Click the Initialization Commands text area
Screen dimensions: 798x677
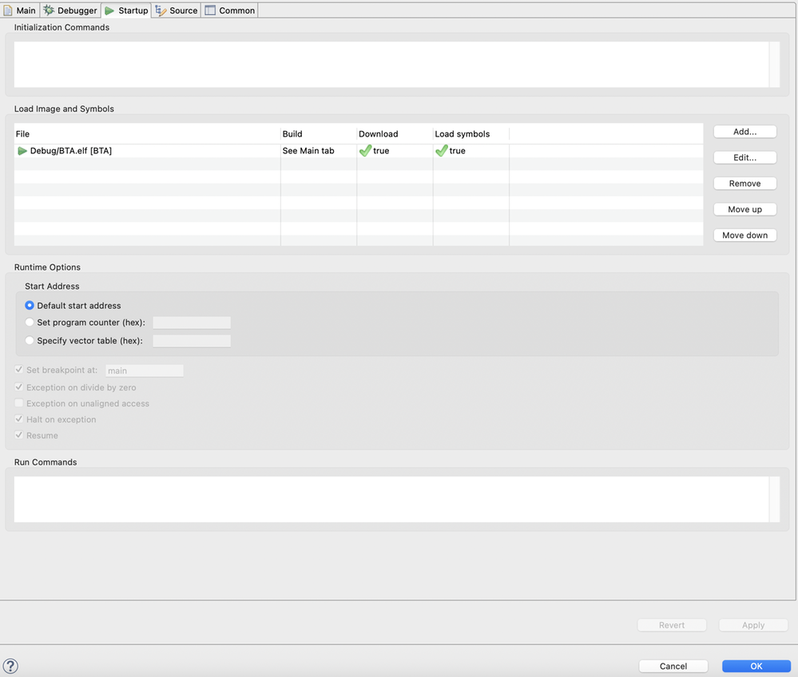coord(391,65)
